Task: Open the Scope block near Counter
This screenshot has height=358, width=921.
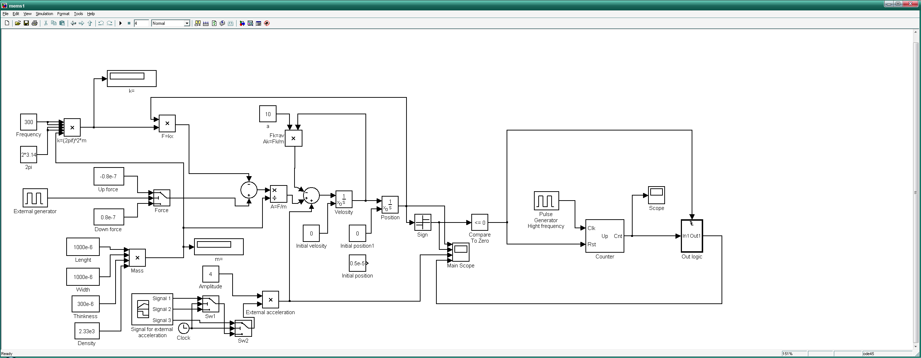Action: 656,195
